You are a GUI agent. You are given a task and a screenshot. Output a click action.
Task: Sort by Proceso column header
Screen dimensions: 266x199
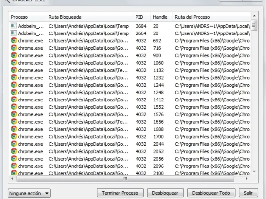click(x=27, y=17)
